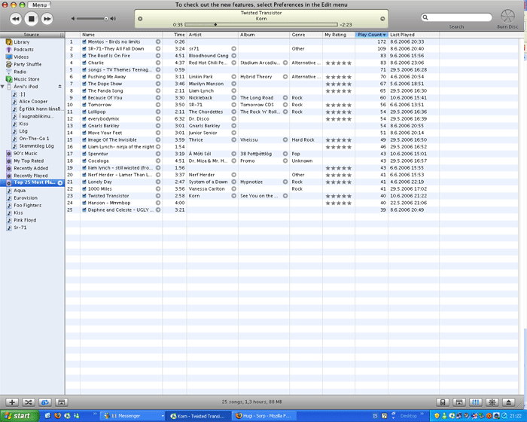Uncheck The Roof Is On Fire

coord(84,56)
